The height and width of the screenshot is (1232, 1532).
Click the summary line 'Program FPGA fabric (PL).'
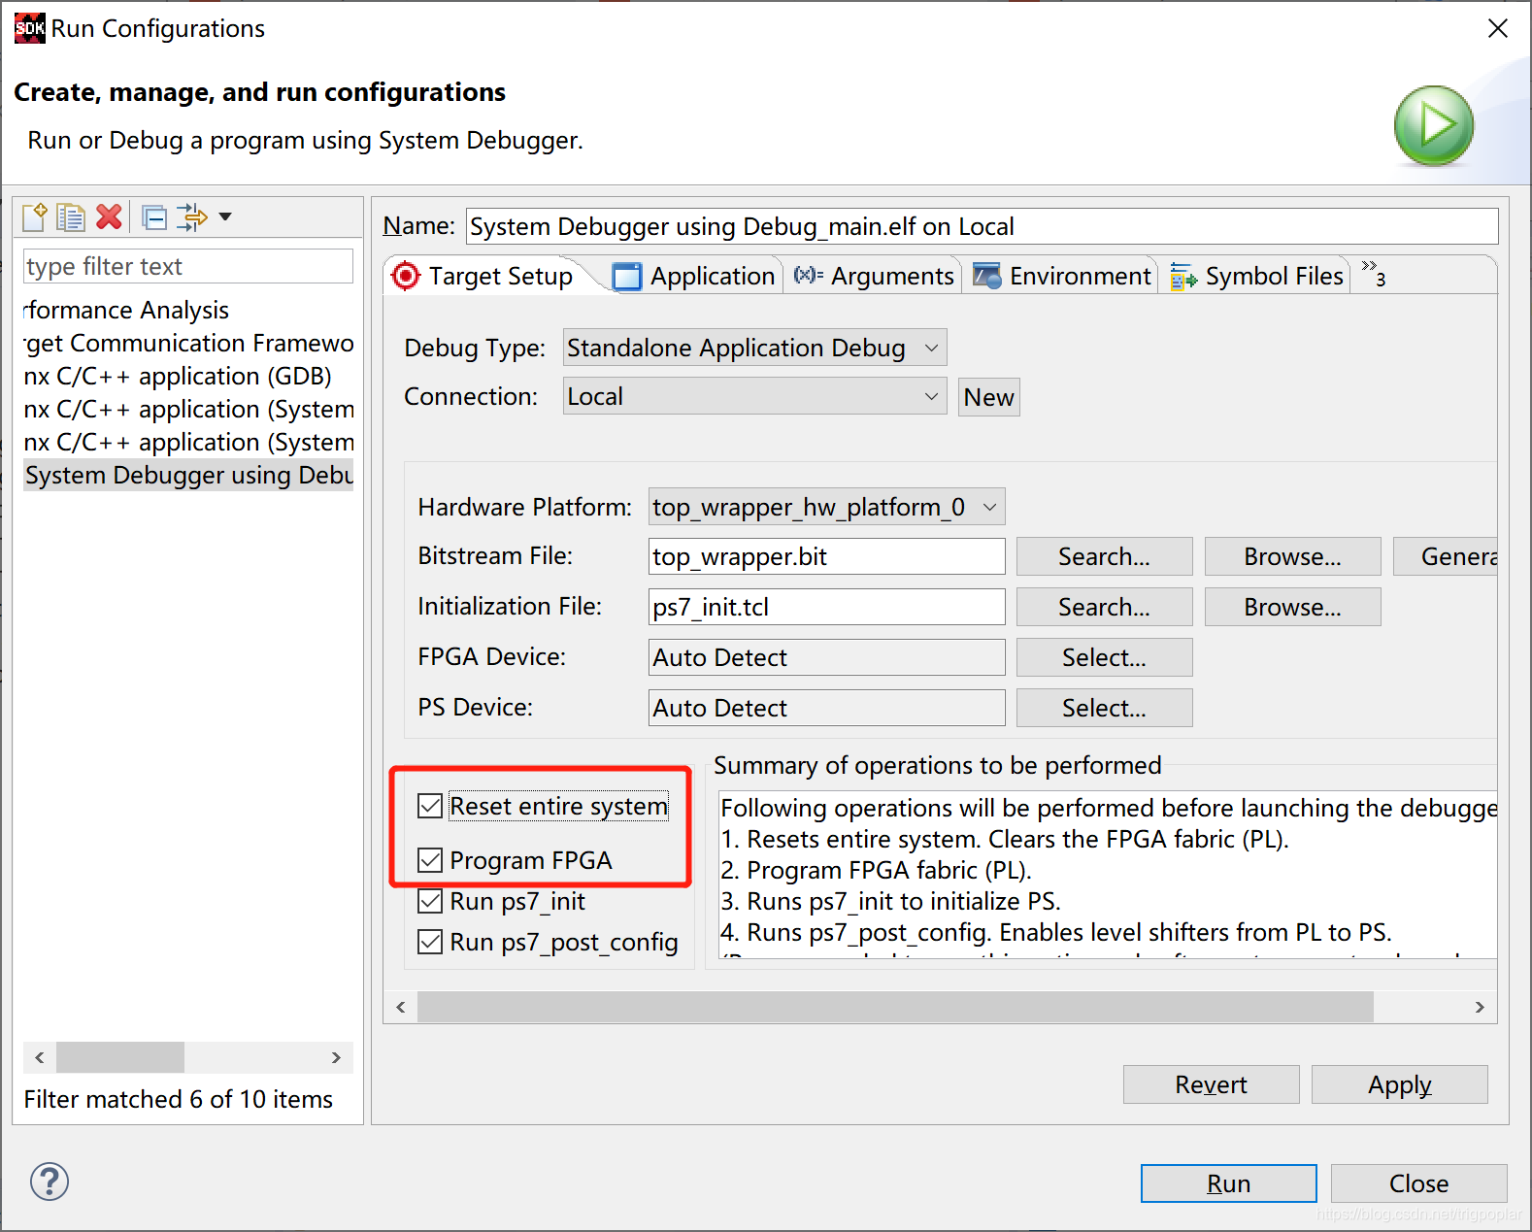[876, 870]
